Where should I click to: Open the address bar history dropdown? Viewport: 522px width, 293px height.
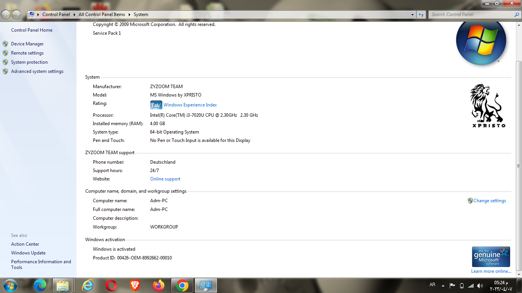click(412, 14)
